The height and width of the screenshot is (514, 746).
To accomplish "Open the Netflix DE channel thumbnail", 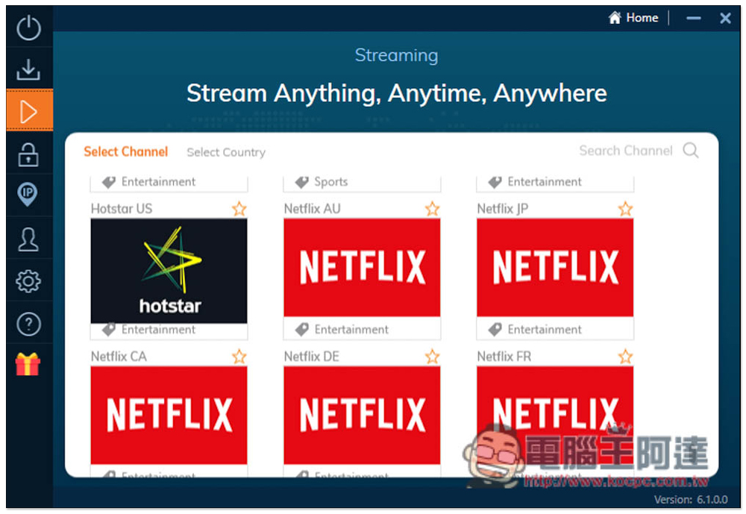I will click(x=362, y=415).
